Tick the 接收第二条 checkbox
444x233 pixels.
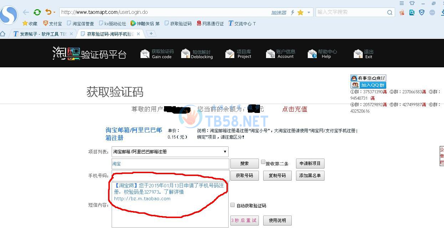[263, 162]
